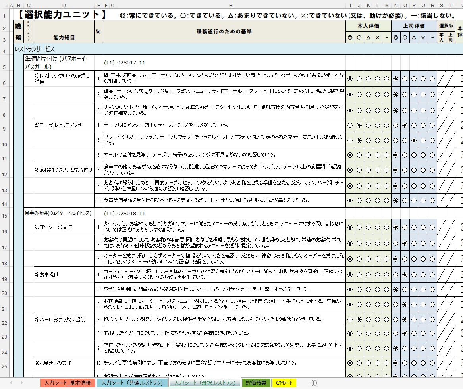This screenshot has width=463, height=389.
Task: Select cell 準備と片付け (バスボーイ・バスガール)
Action: point(59,63)
